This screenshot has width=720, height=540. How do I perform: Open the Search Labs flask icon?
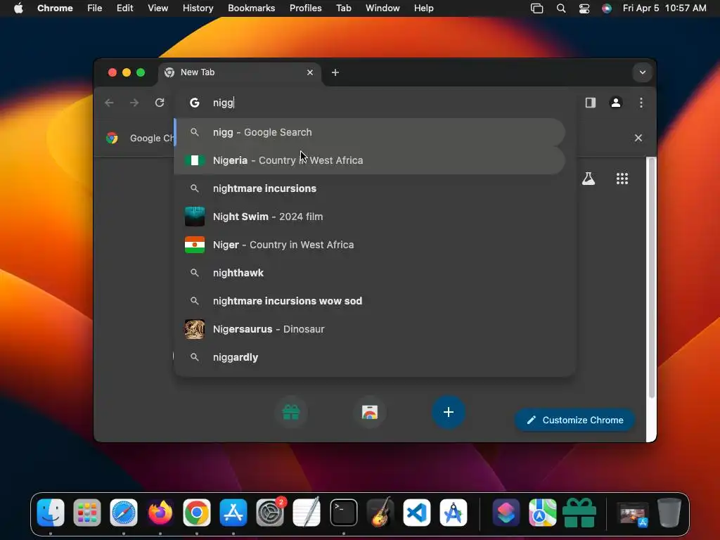click(589, 179)
